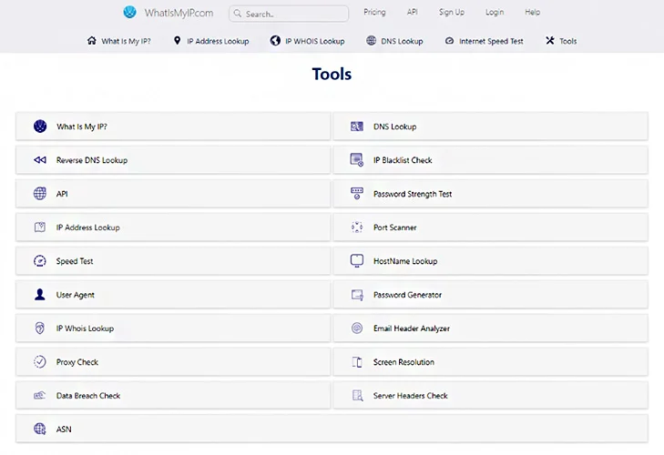Click the Server Headers Check icon
This screenshot has height=455, width=664.
coord(358,395)
